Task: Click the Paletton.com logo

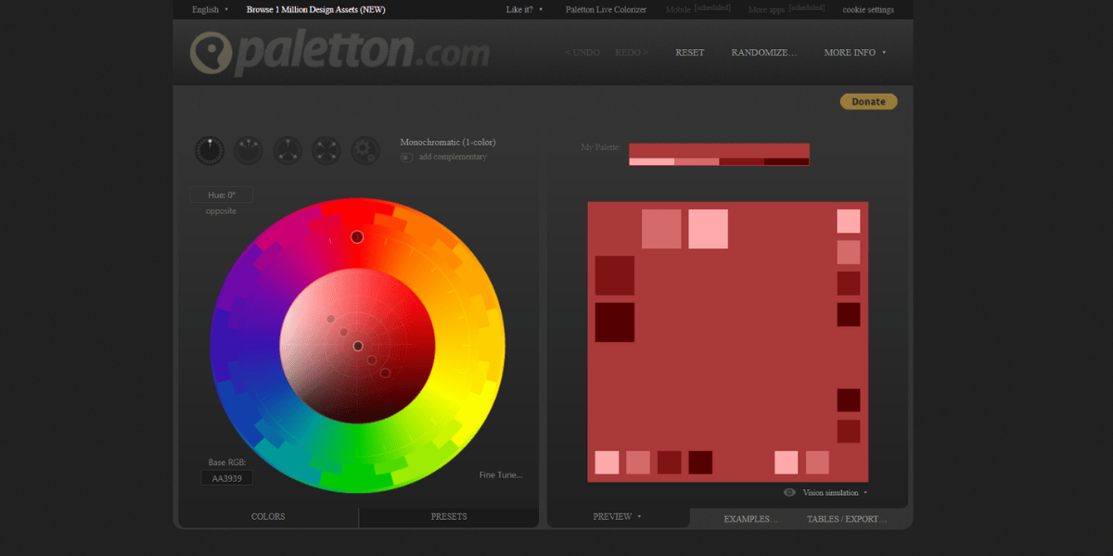Action: (x=339, y=52)
